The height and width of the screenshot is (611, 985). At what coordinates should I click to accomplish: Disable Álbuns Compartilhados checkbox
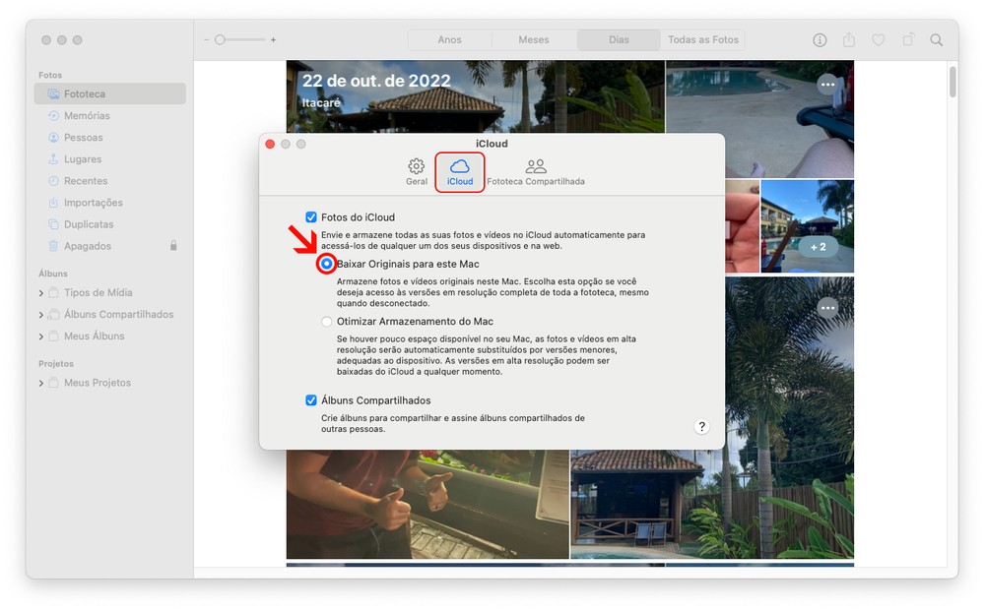pos(311,400)
